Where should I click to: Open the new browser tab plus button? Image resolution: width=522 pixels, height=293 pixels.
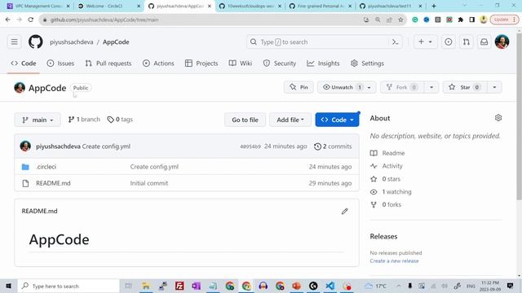tap(433, 6)
